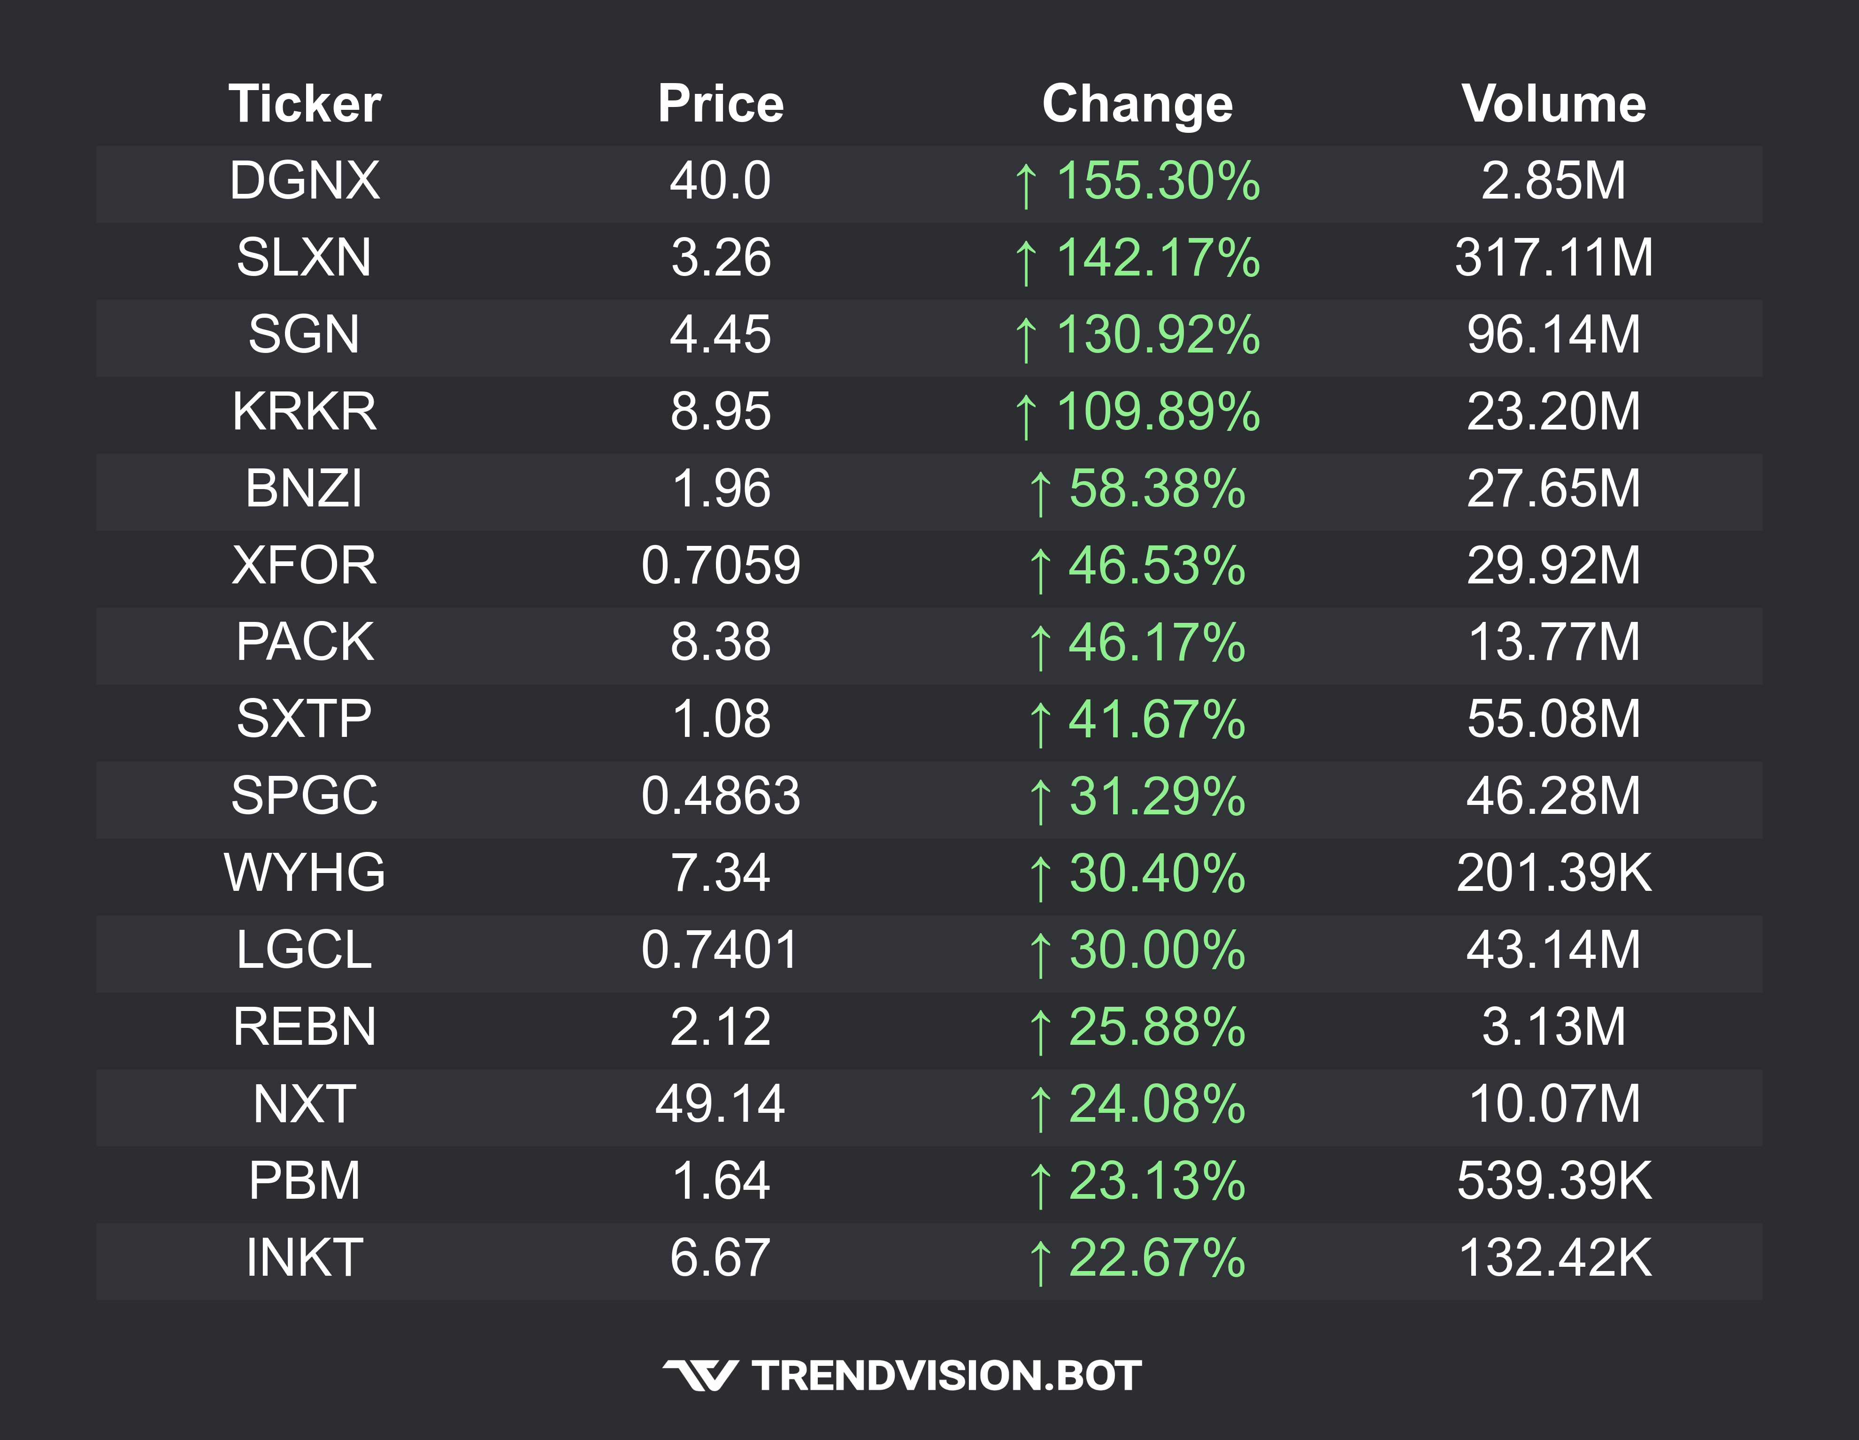Image resolution: width=1859 pixels, height=1440 pixels.
Task: Click the up arrow next to 130.92%
Action: click(1027, 339)
